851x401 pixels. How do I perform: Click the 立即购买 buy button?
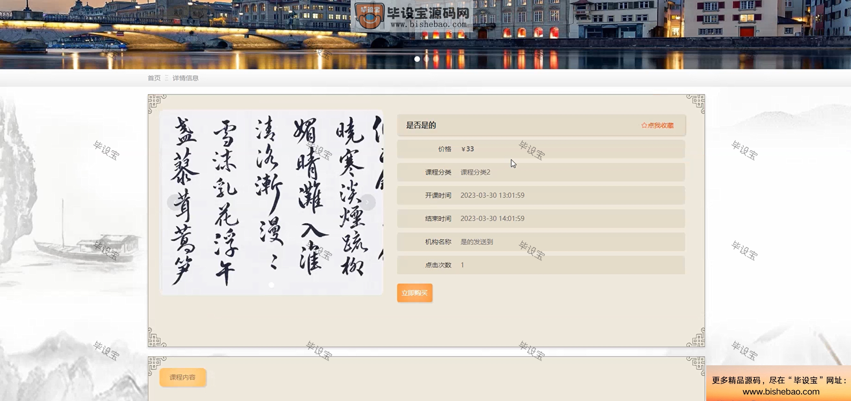point(415,293)
